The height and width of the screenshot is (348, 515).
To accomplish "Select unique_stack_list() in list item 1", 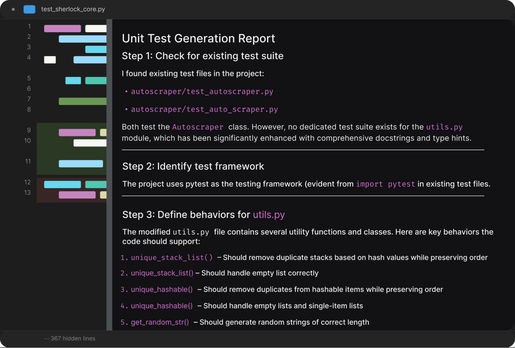I will (171, 257).
